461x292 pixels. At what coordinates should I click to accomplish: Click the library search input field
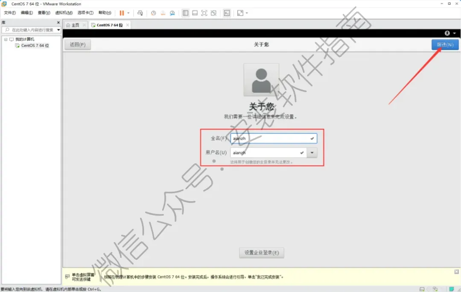pyautogui.click(x=32, y=30)
